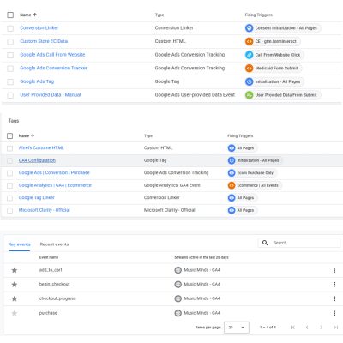Check the Google Ads Tag row checkbox
The height and width of the screenshot is (343, 343).
[10, 82]
